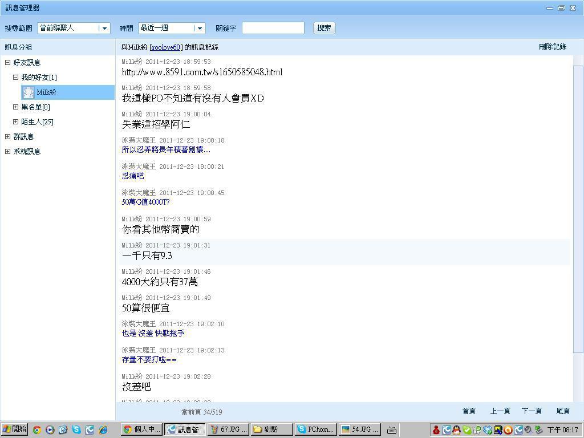Go to 首頁 first page
The width and height of the screenshot is (584, 438).
[469, 411]
